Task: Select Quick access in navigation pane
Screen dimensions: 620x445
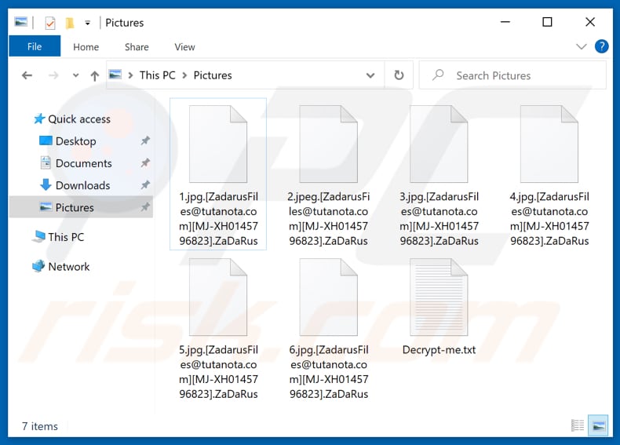Action: pyautogui.click(x=79, y=119)
